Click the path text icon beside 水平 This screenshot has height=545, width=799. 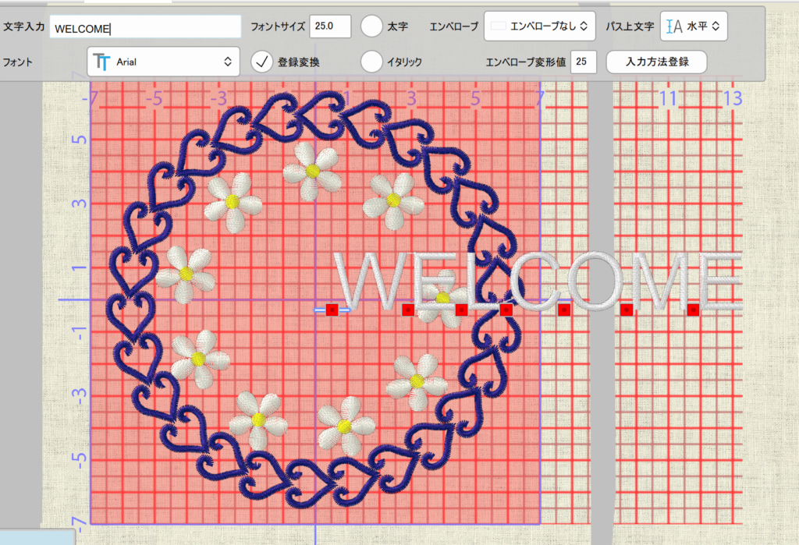coord(673,26)
